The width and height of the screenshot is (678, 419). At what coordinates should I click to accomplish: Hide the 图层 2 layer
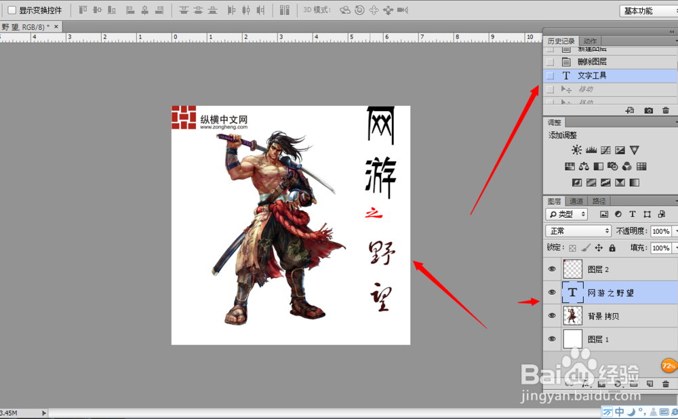tap(552, 269)
